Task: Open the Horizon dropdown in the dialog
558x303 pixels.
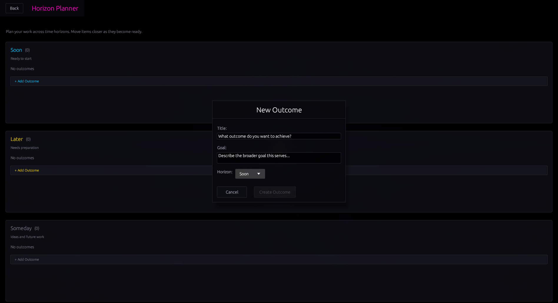Action: pos(250,174)
